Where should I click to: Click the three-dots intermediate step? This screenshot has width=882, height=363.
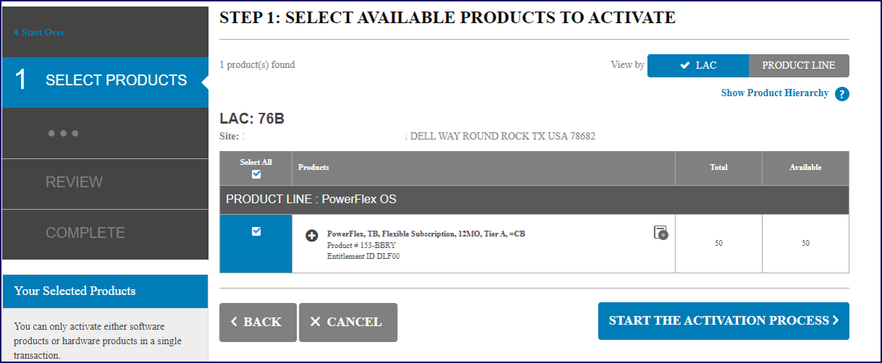pyautogui.click(x=63, y=133)
